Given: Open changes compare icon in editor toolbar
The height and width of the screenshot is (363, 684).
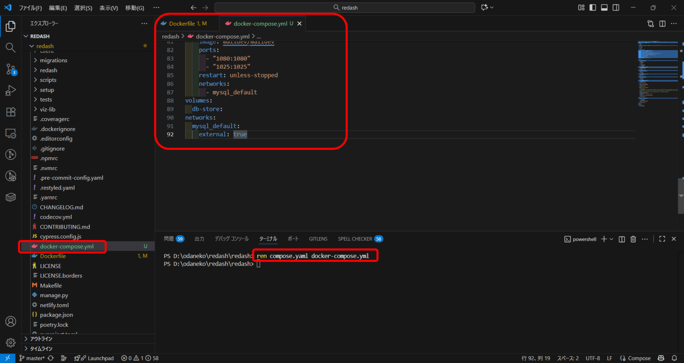Looking at the screenshot, I should click(x=651, y=23).
